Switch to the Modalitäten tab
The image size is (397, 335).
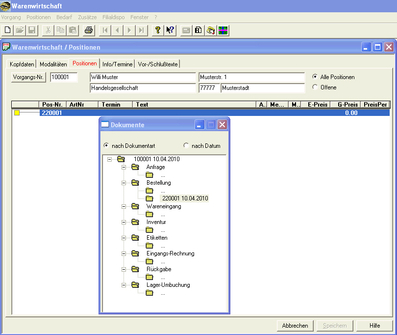(x=53, y=64)
